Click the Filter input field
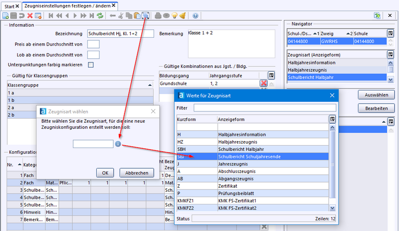The height and width of the screenshot is (231, 399). (x=264, y=108)
